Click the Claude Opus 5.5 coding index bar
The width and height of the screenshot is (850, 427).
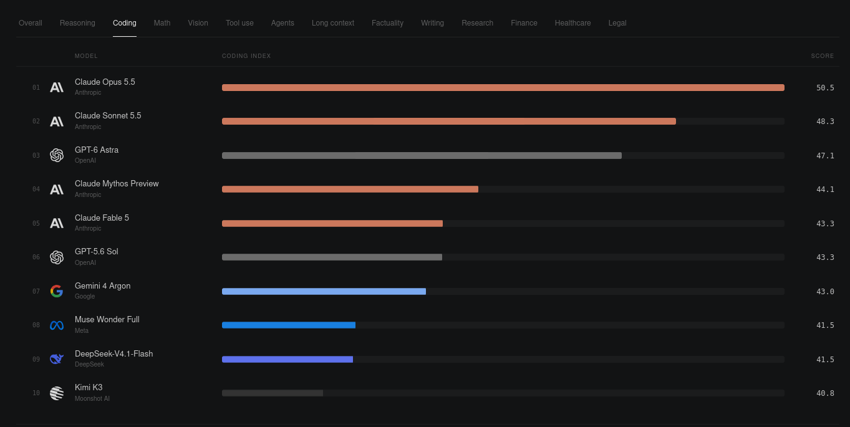(x=503, y=88)
